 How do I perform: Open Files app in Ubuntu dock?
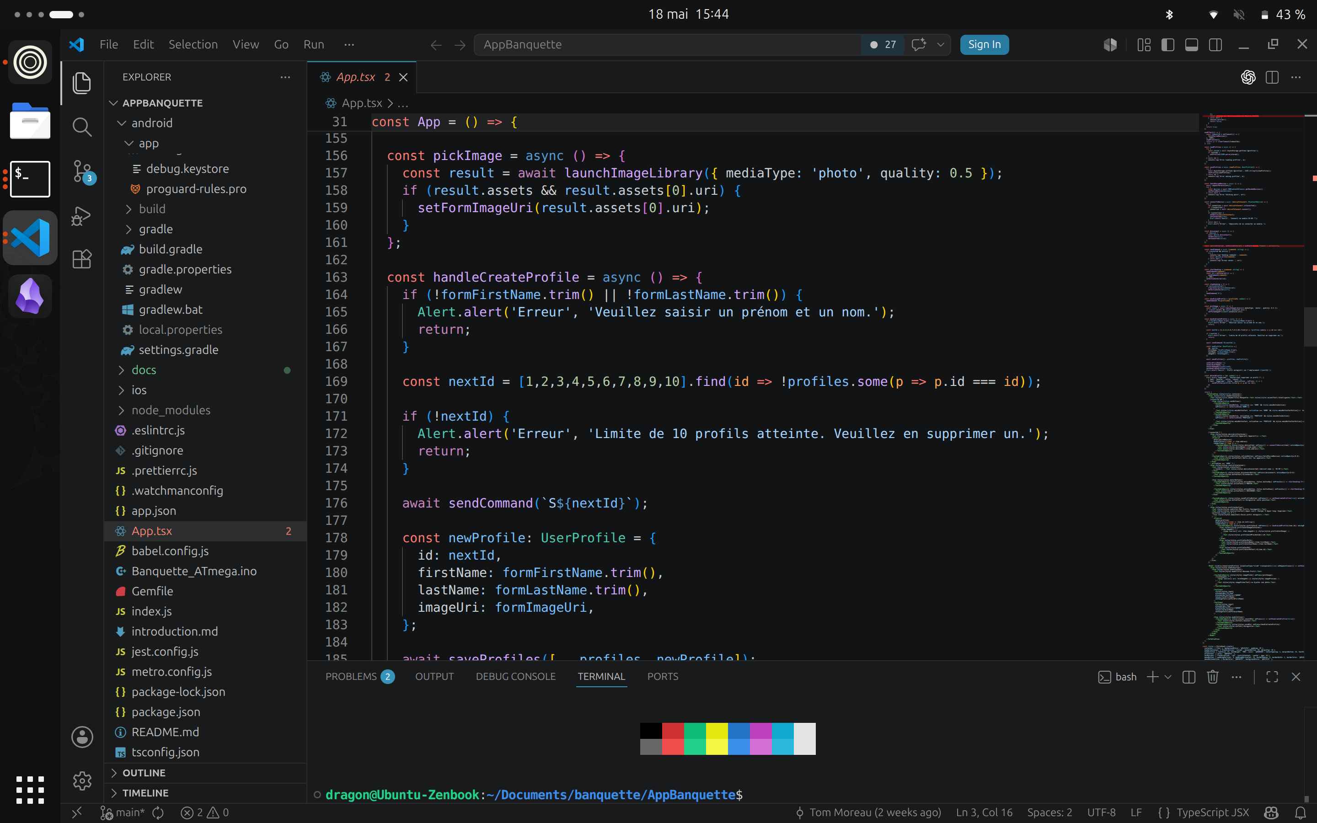pyautogui.click(x=30, y=121)
